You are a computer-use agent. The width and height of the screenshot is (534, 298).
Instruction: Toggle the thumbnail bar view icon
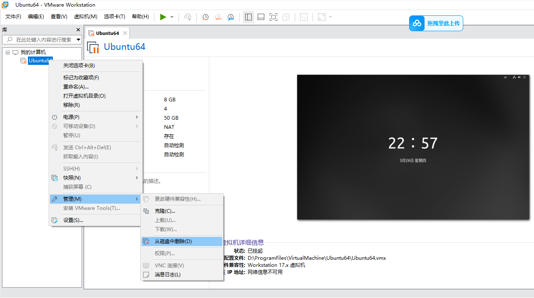[261, 17]
